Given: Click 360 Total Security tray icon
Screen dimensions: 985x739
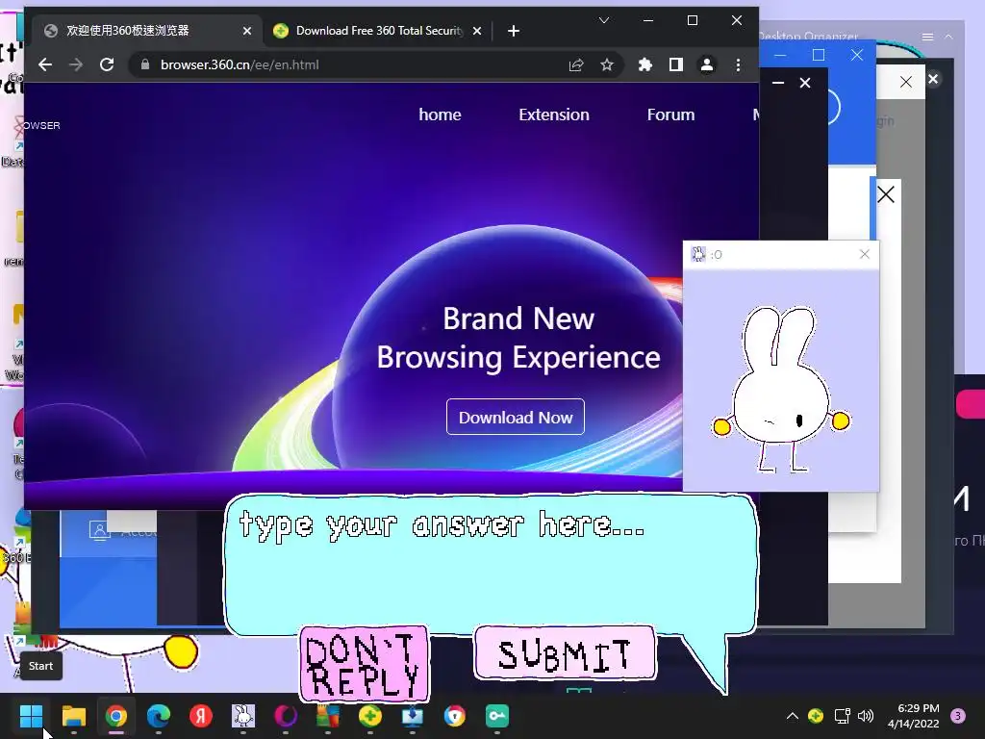Looking at the screenshot, I should click(816, 716).
